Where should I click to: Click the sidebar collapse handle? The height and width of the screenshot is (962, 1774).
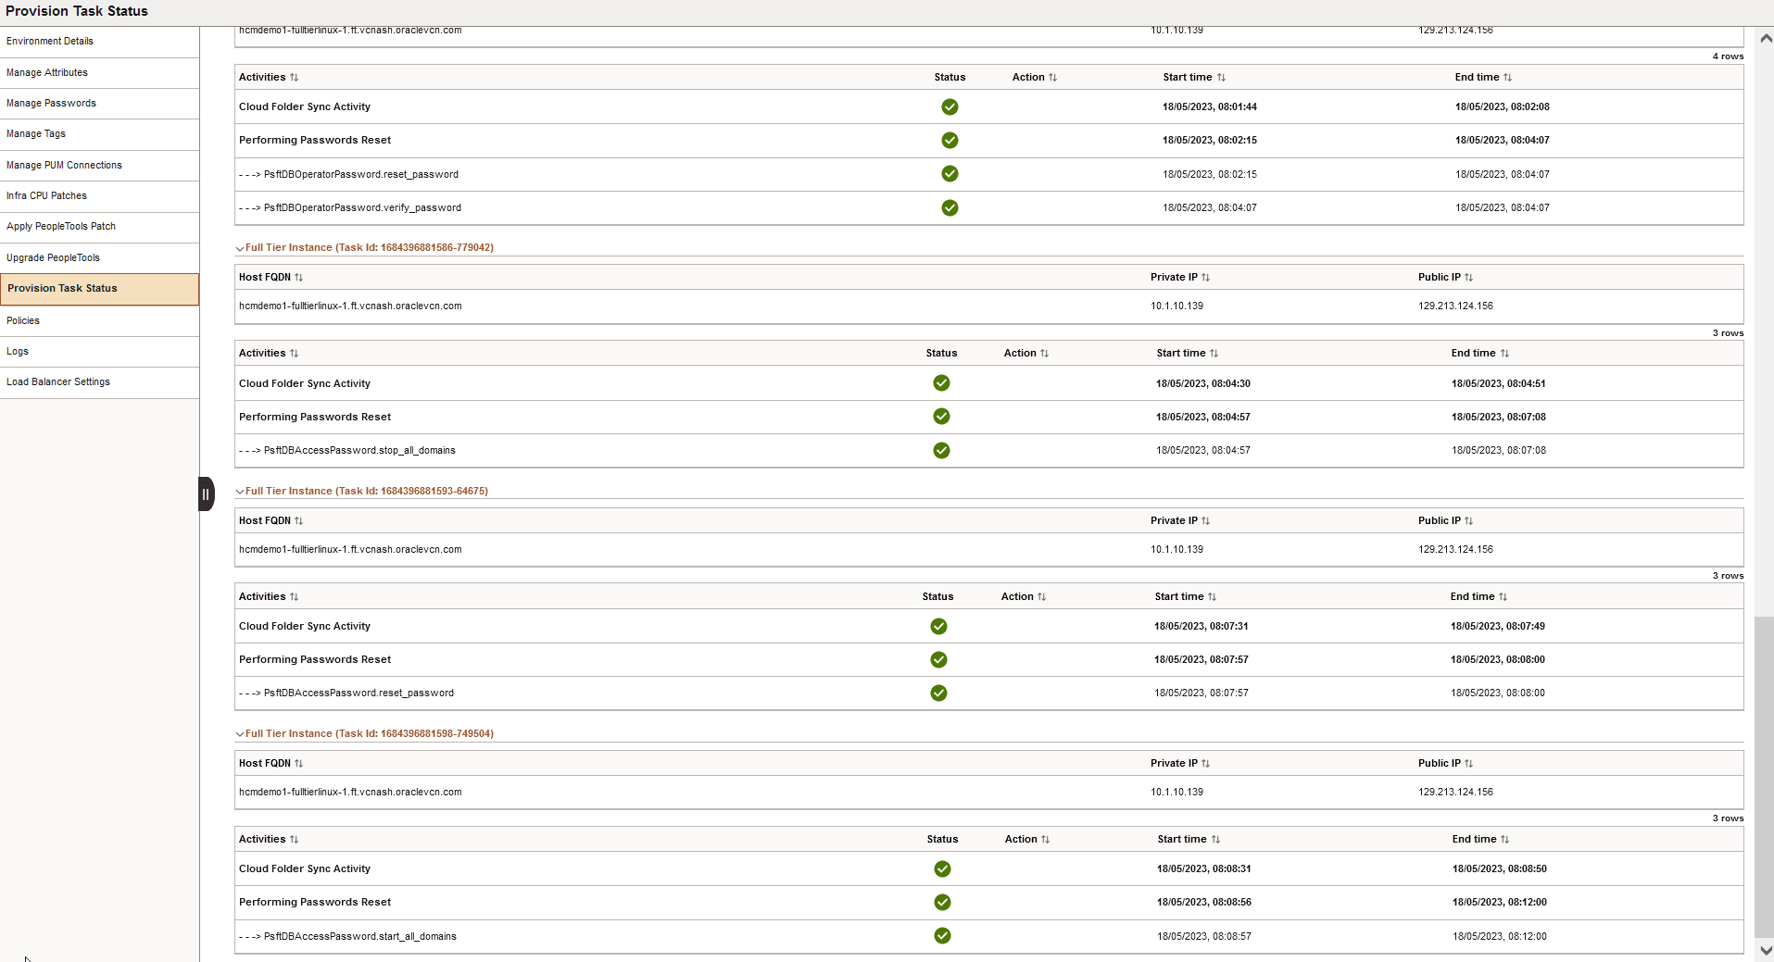(x=205, y=493)
